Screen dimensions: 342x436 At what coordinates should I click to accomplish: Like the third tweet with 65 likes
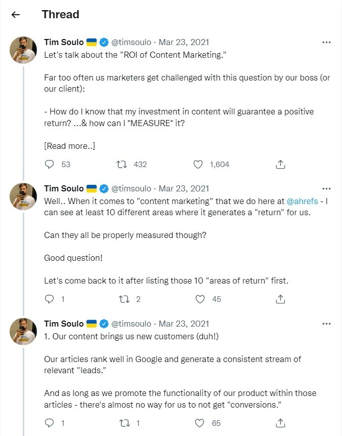tap(200, 423)
